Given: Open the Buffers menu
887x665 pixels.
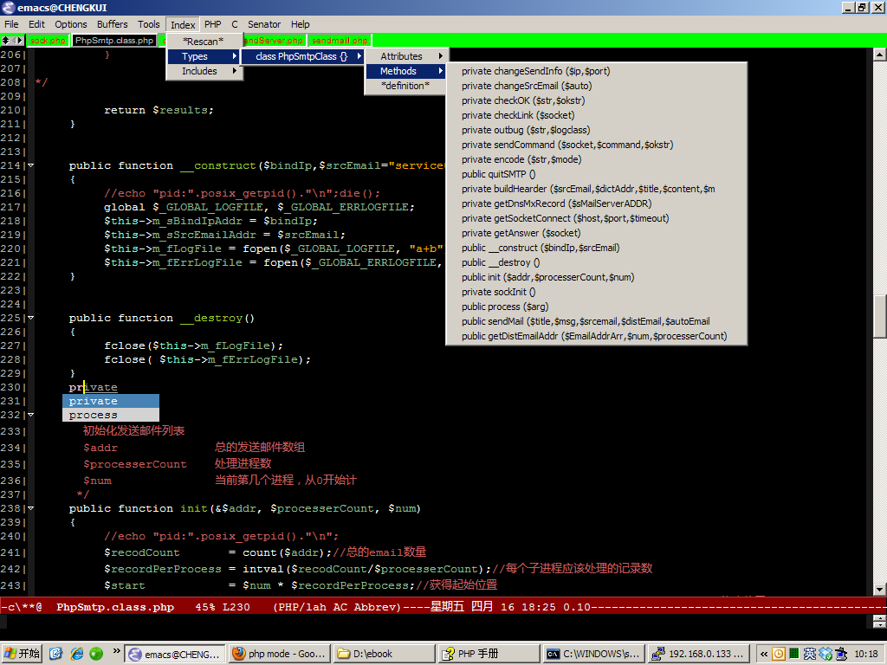Looking at the screenshot, I should click(112, 24).
